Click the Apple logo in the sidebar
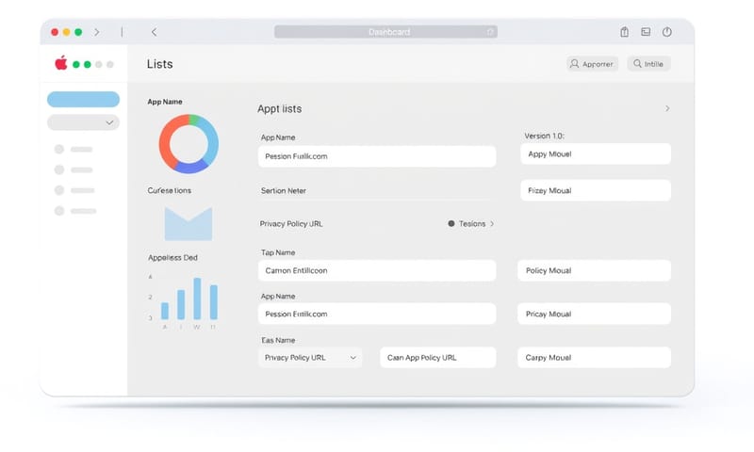 tap(61, 63)
